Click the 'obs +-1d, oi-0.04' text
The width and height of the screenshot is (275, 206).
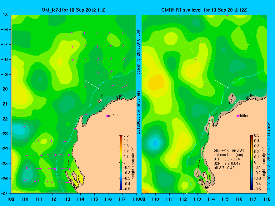(229, 150)
